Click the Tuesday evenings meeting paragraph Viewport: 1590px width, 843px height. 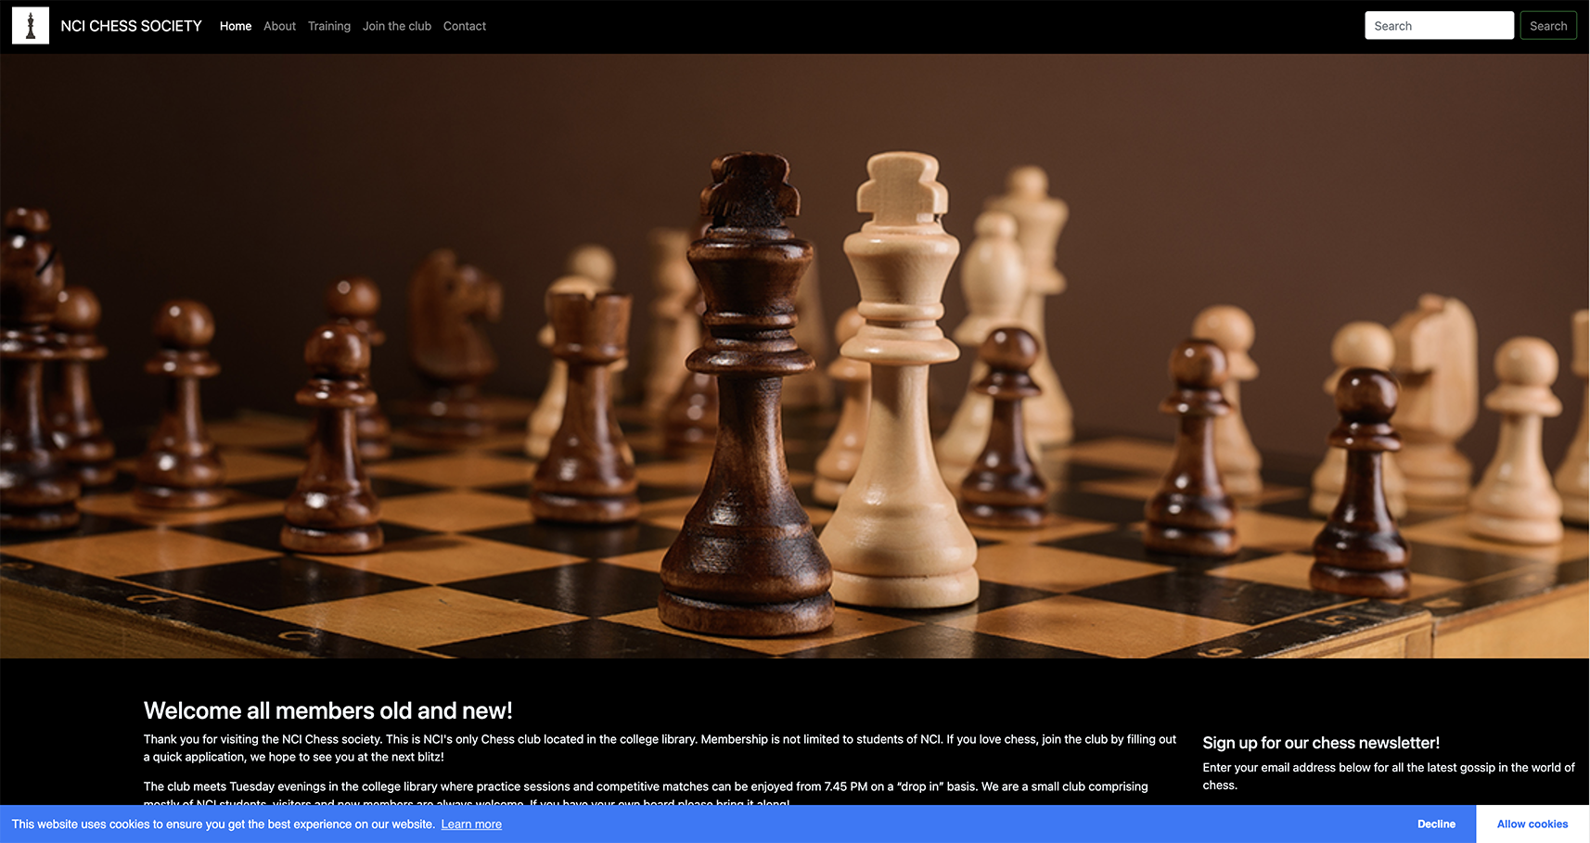click(646, 786)
